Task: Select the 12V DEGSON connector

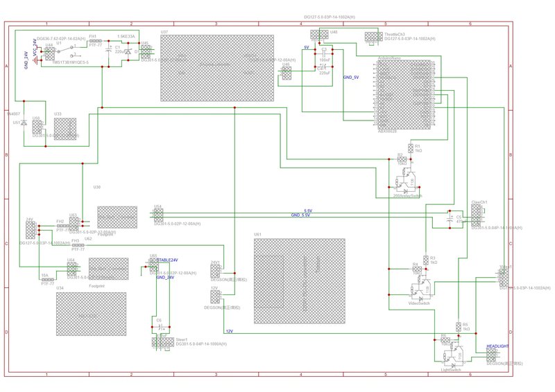Action: point(215,297)
